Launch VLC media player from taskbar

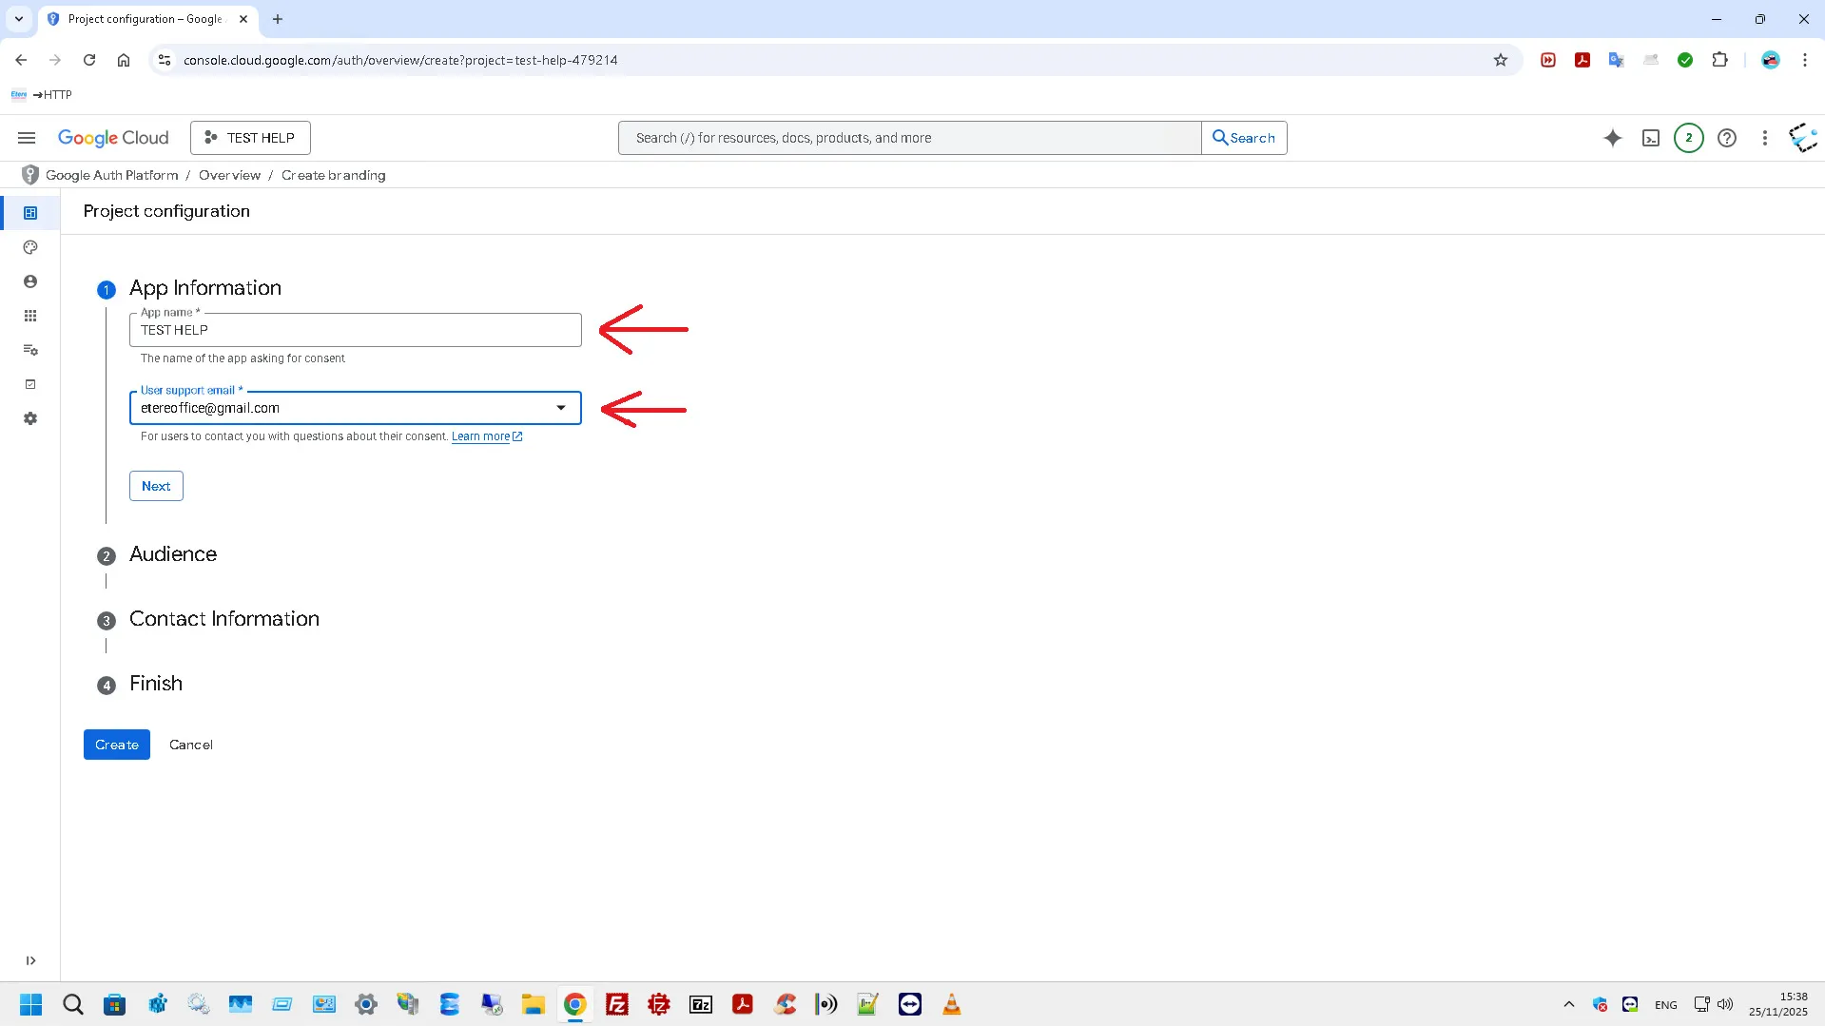pyautogui.click(x=951, y=1004)
